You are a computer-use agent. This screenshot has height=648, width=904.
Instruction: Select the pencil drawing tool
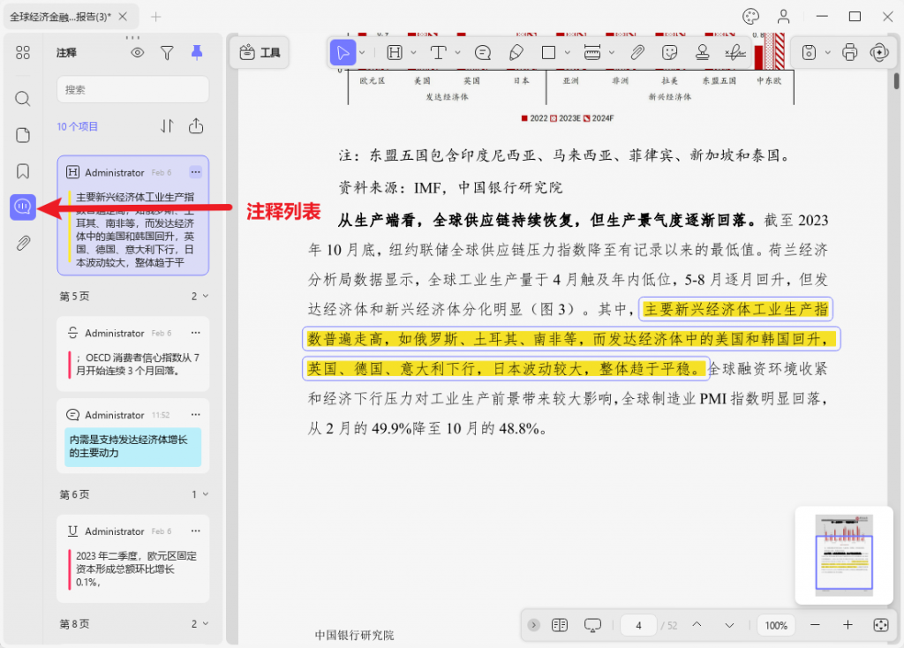coord(516,53)
